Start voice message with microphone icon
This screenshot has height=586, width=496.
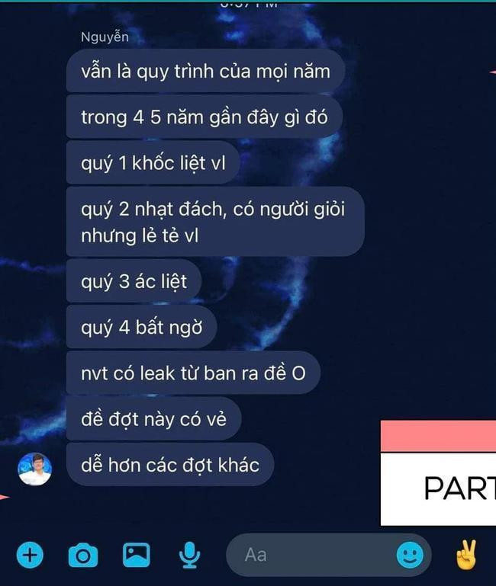click(x=189, y=555)
